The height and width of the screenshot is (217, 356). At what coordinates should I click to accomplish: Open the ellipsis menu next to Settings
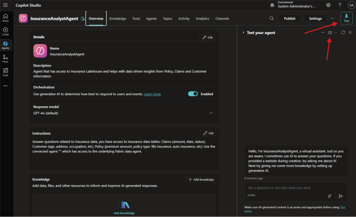(332, 18)
